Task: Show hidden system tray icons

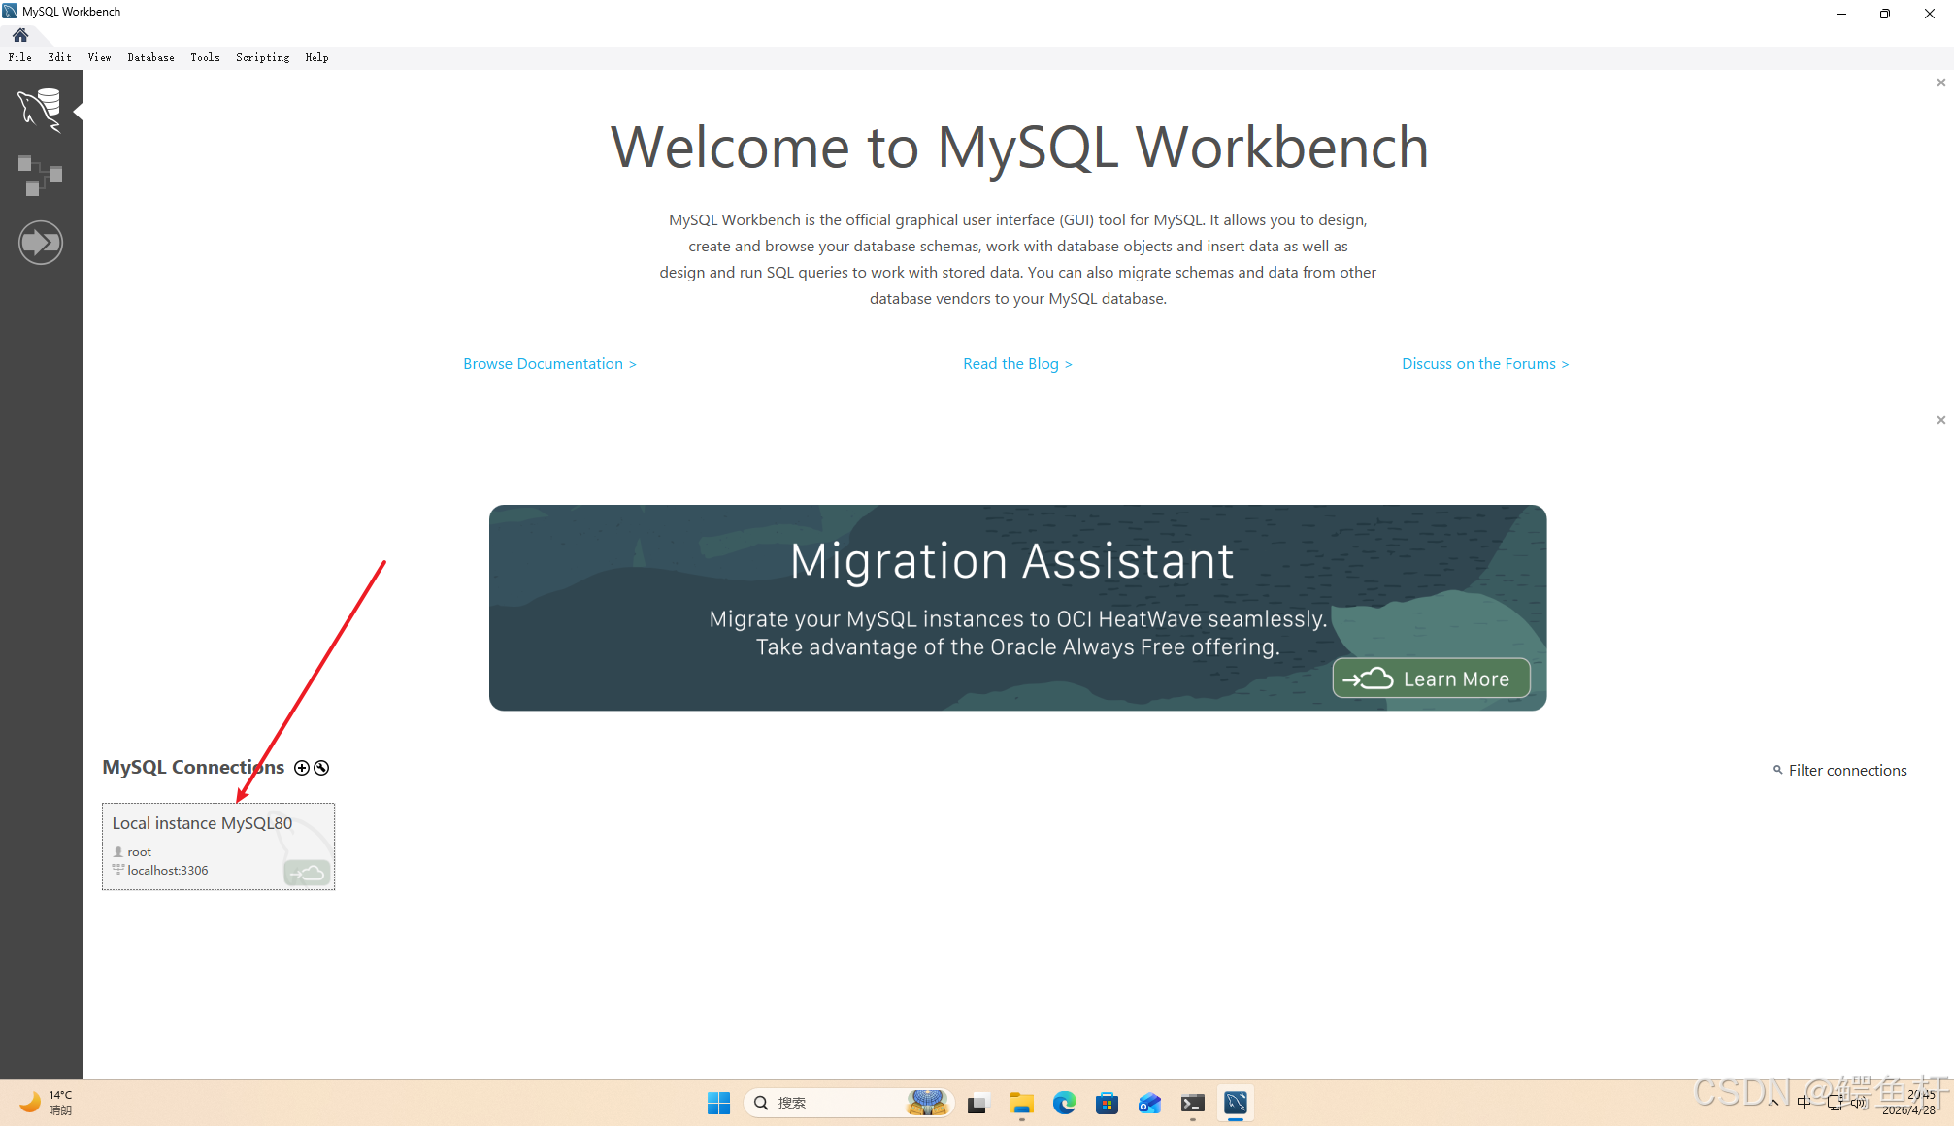Action: click(1773, 1103)
